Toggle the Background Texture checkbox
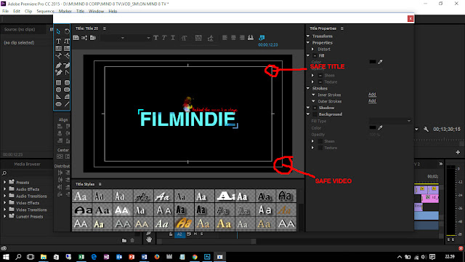 tap(320, 148)
